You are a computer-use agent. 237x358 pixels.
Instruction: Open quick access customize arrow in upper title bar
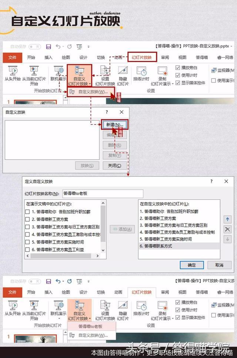click(x=89, y=47)
